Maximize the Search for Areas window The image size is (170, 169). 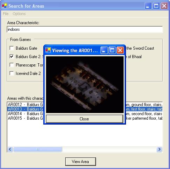click(156, 6)
